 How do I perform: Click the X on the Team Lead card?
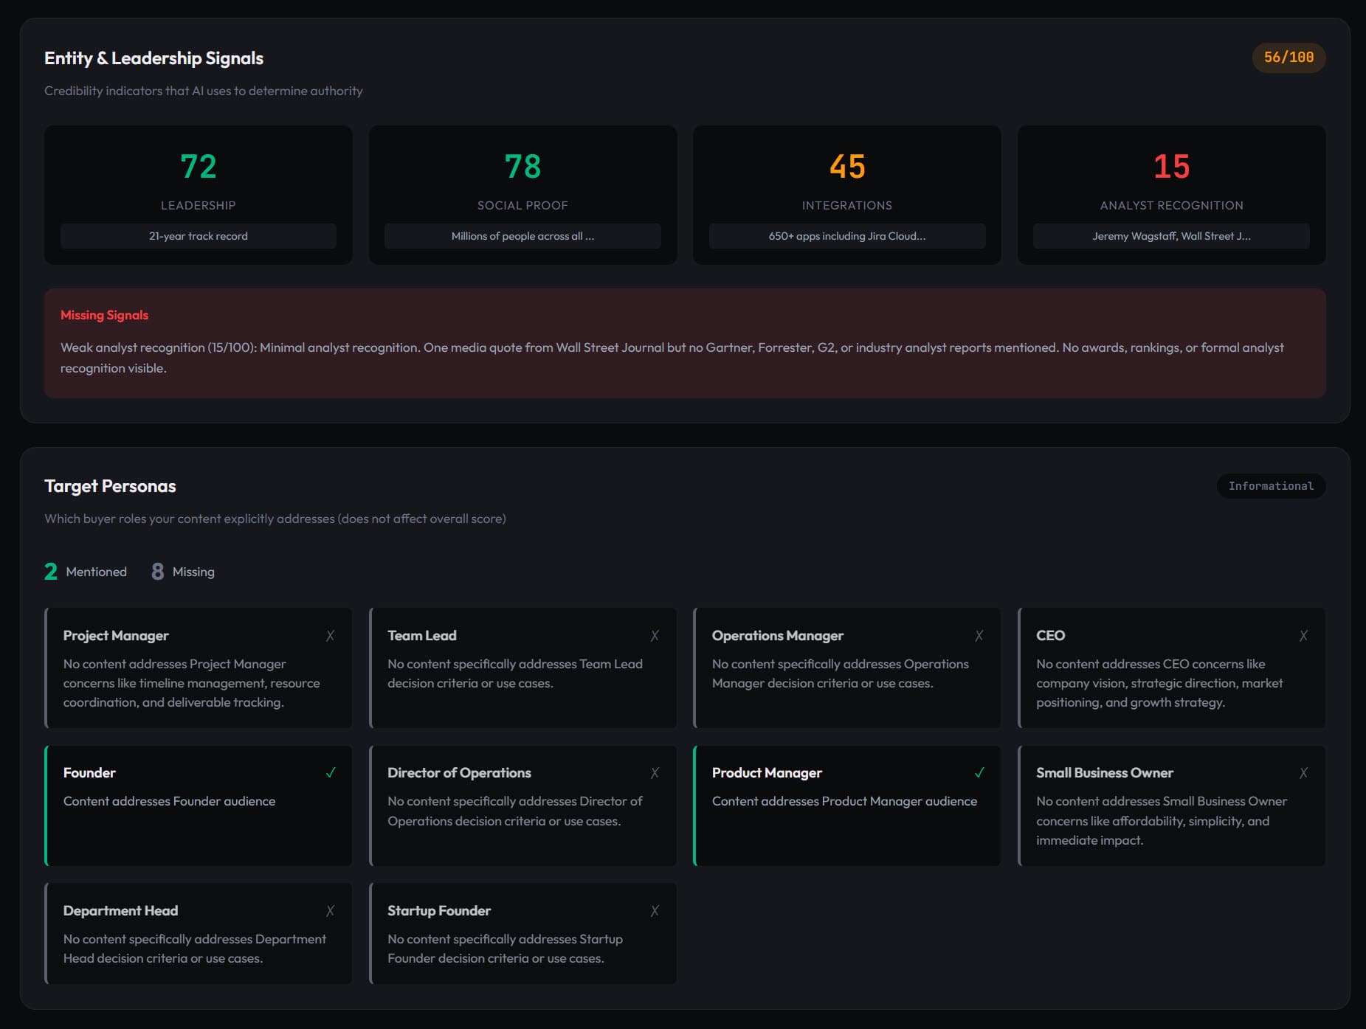(x=655, y=635)
